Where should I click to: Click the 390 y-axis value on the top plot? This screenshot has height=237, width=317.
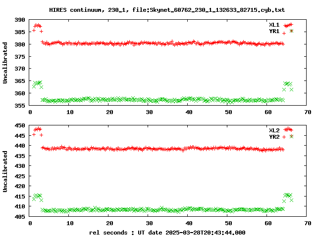(20, 20)
